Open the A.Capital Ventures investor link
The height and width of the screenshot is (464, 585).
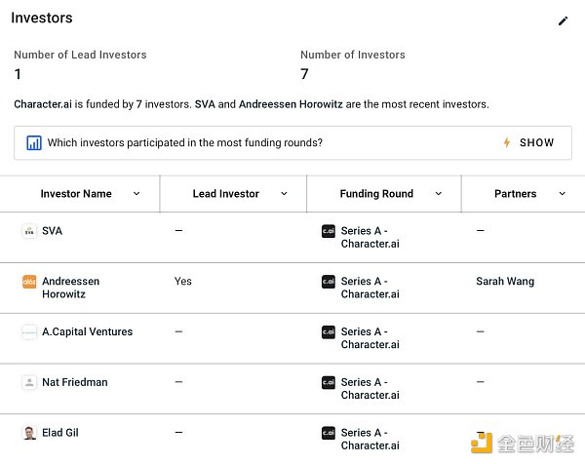tap(87, 332)
